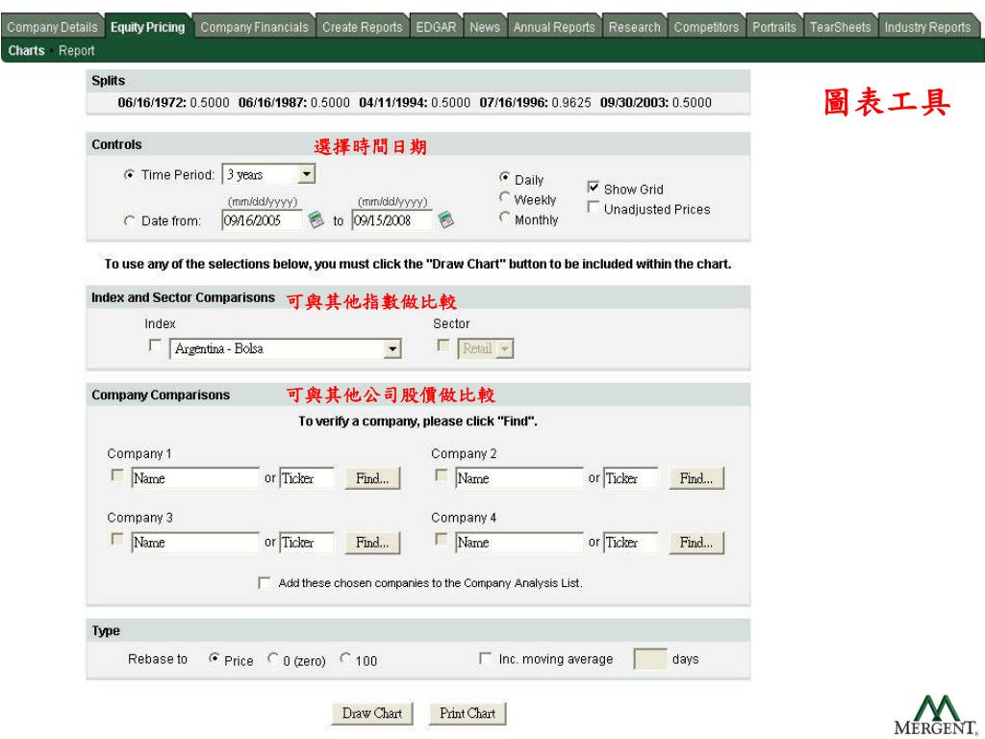The image size is (985, 739).
Task: Open the Portraits tab
Action: 774,27
